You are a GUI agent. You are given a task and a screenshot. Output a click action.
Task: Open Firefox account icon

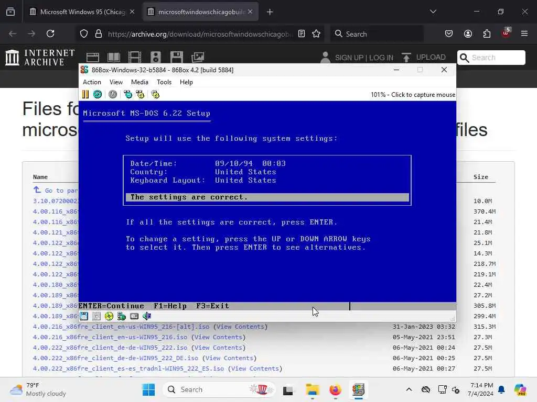[468, 33]
